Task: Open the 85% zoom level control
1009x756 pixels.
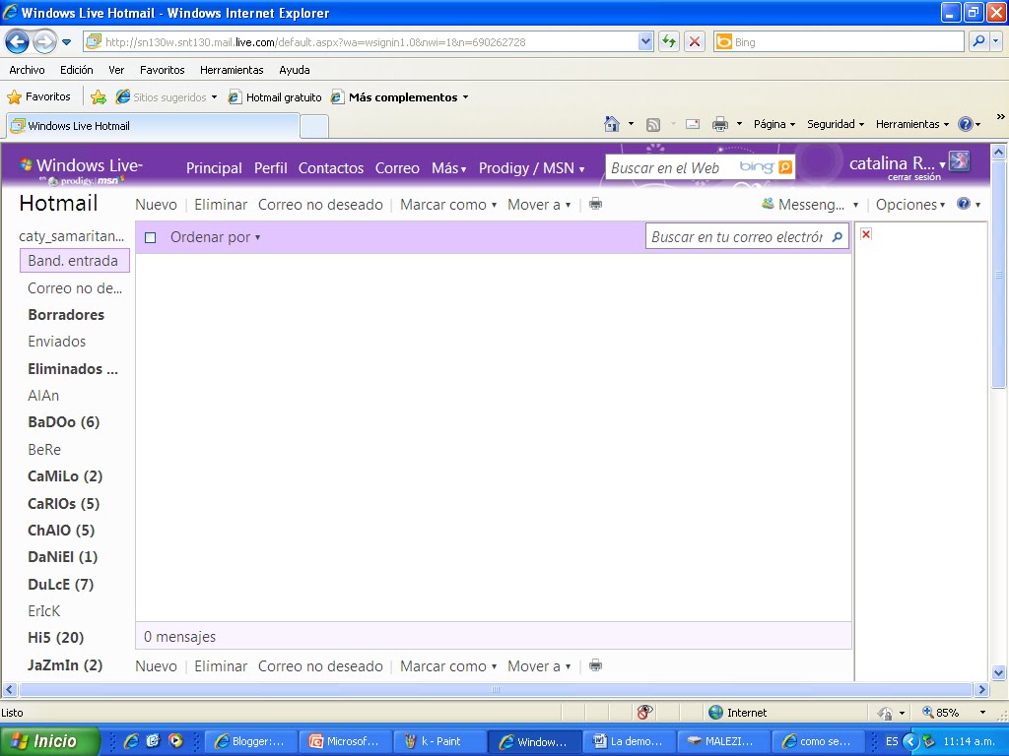Action: 954,713
